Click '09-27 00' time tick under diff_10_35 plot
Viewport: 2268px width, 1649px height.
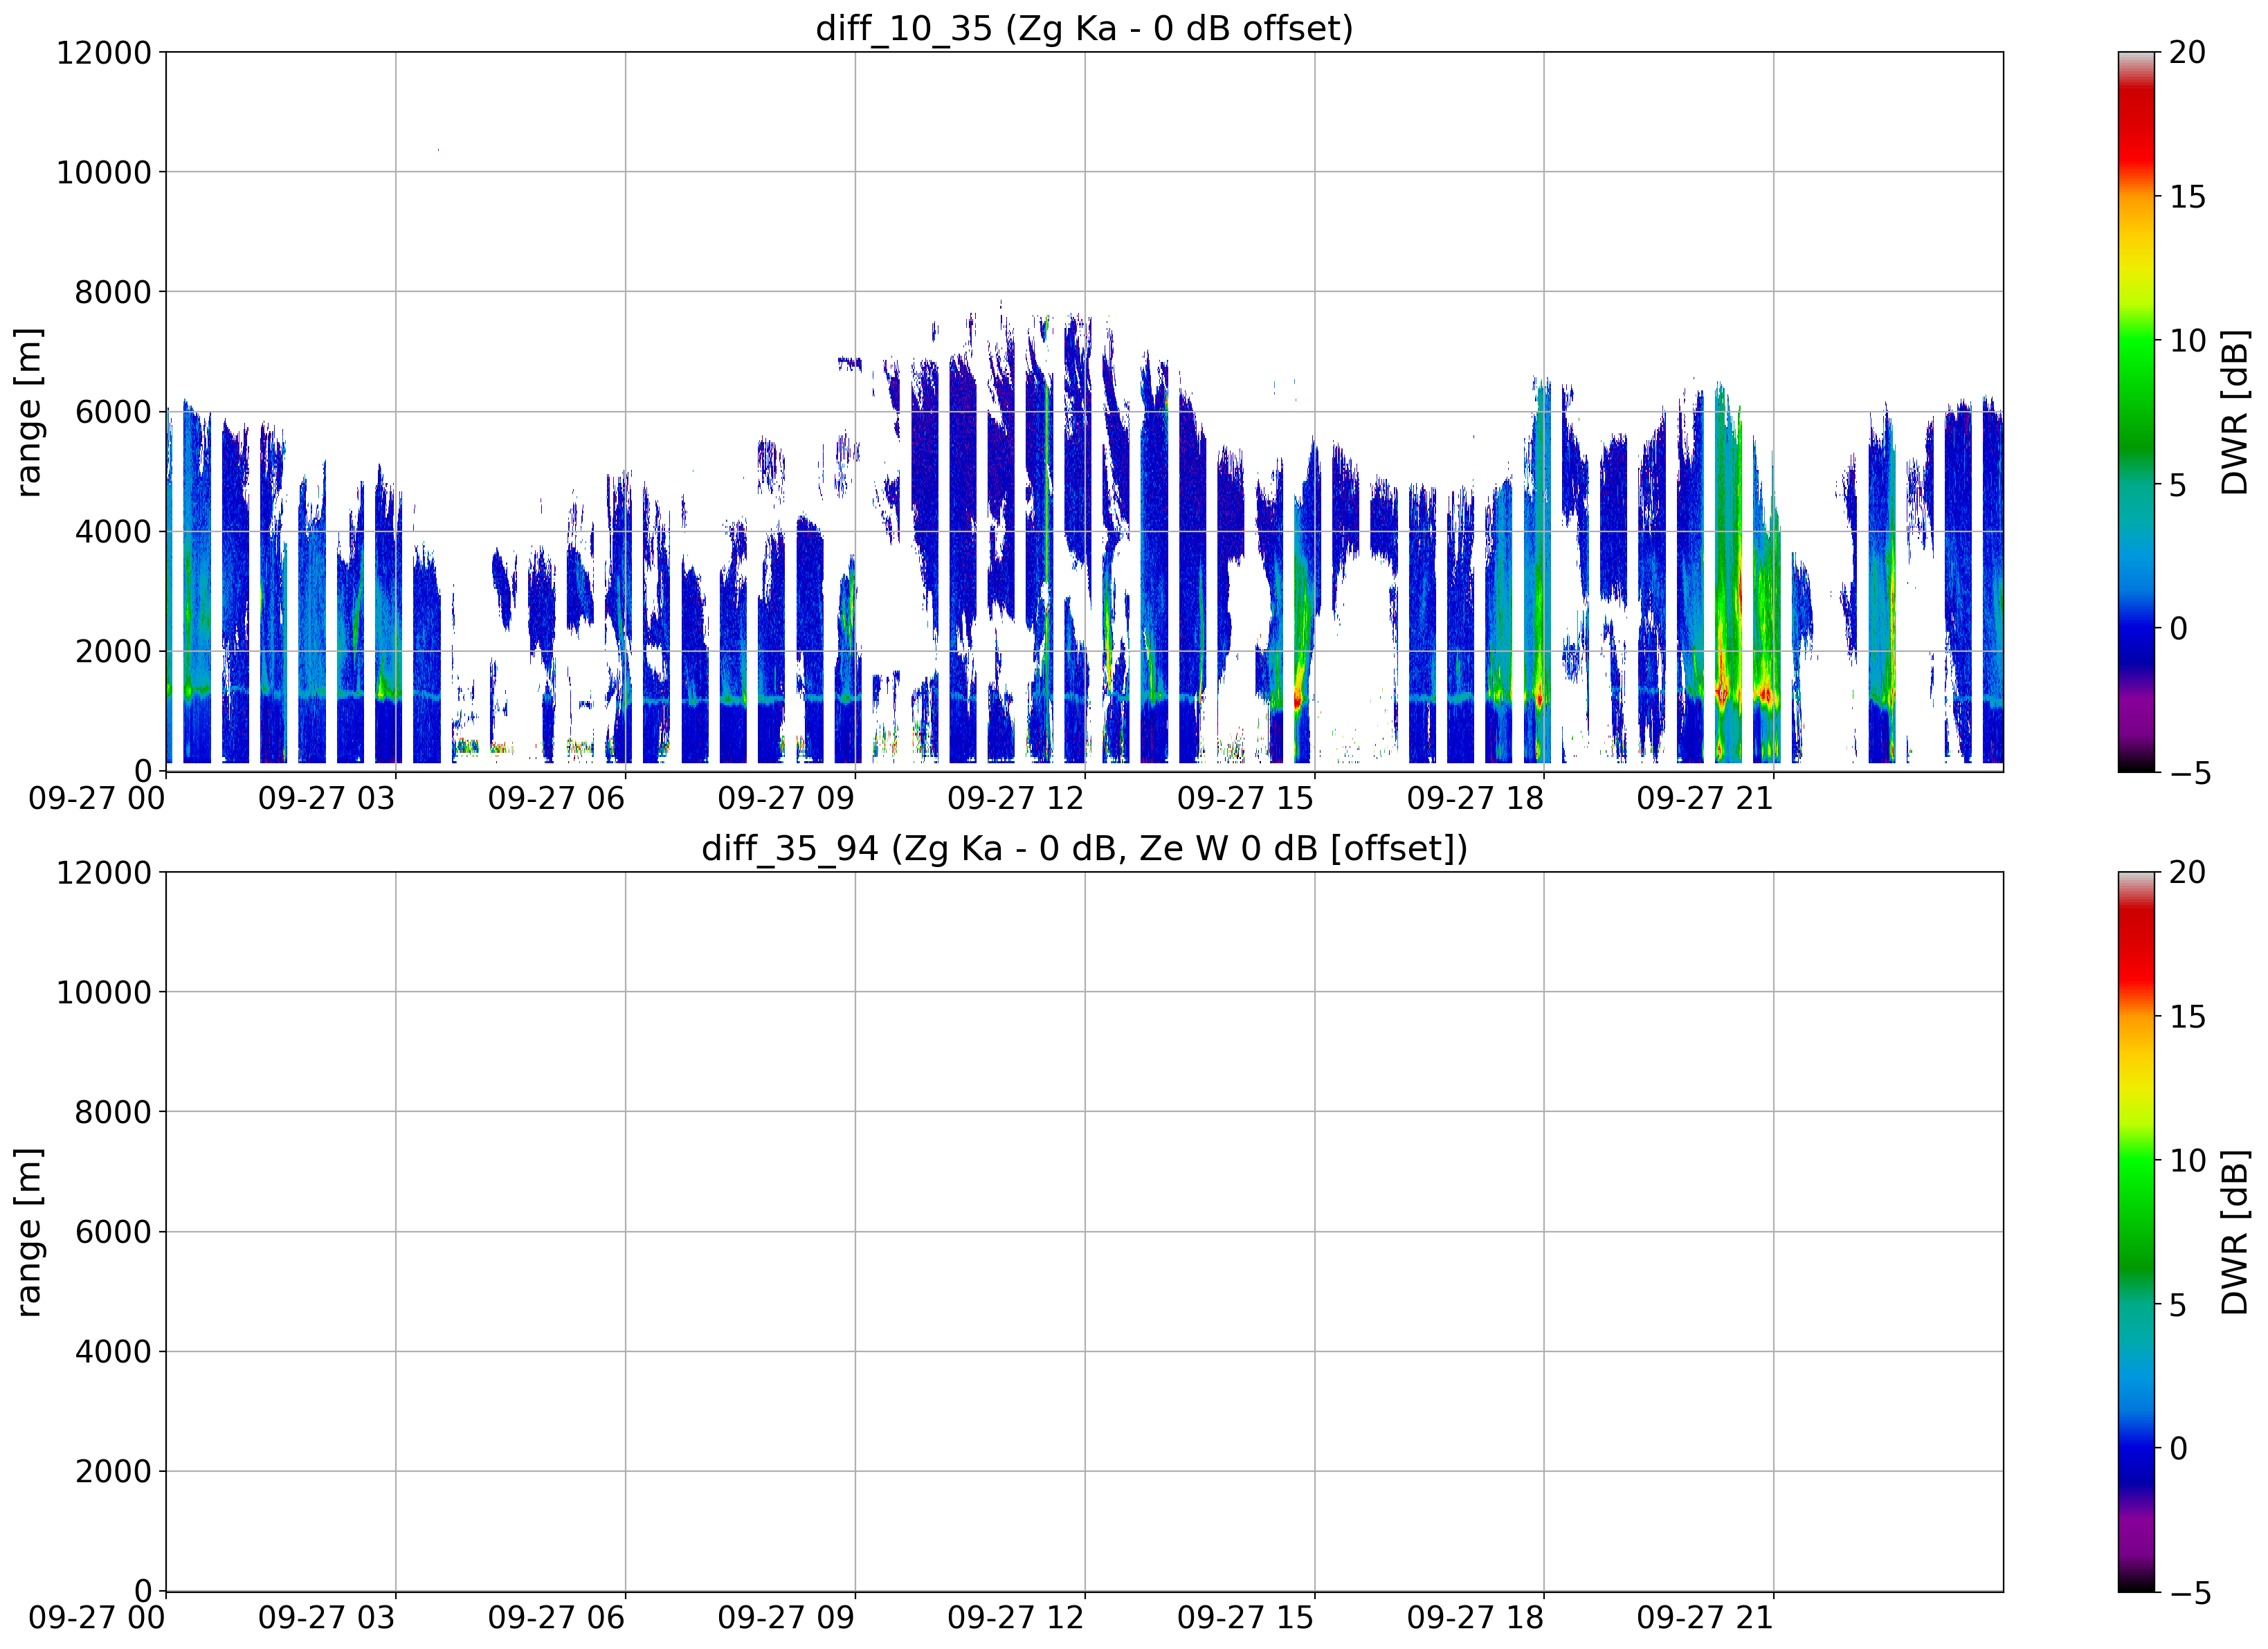(97, 799)
